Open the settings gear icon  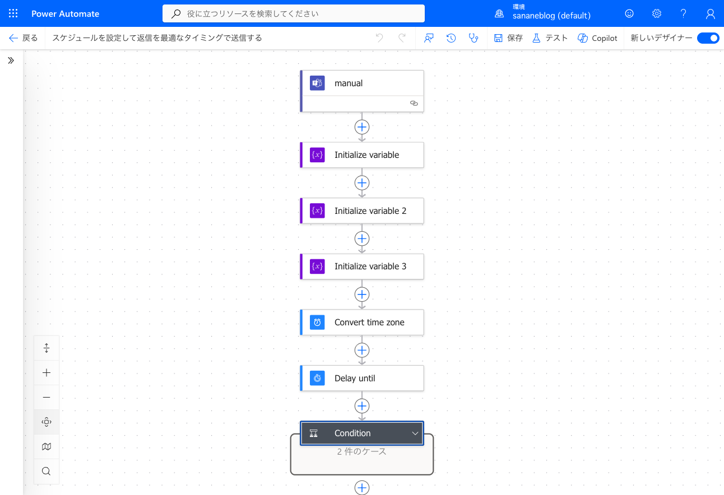click(x=657, y=13)
